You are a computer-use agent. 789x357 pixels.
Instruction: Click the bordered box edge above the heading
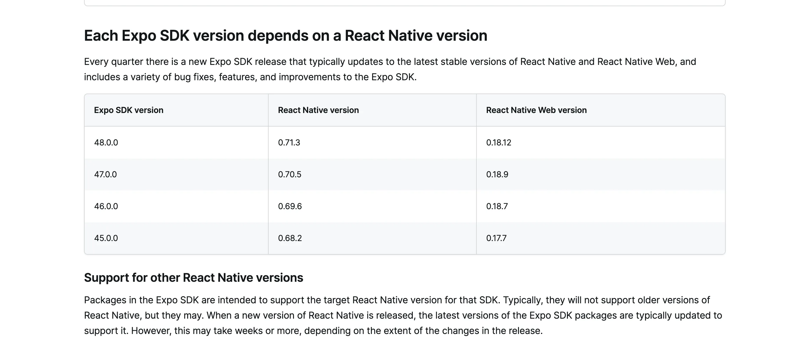(404, 5)
